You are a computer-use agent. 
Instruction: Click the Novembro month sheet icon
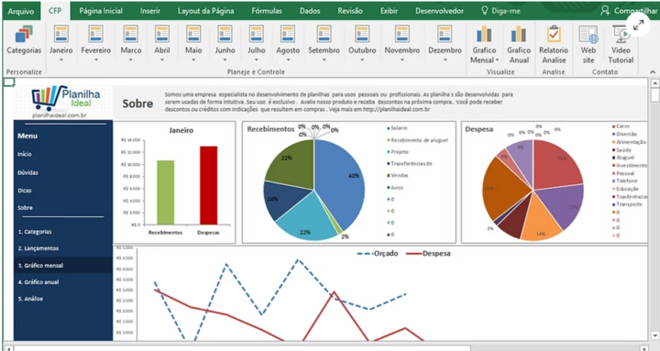tap(402, 34)
